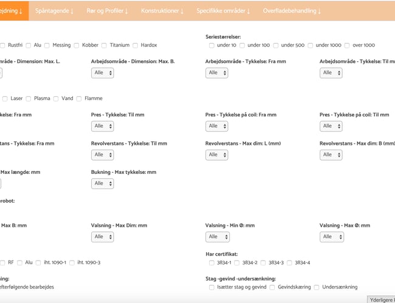Tick the 3834-2 certificate checkbox

coord(238,262)
